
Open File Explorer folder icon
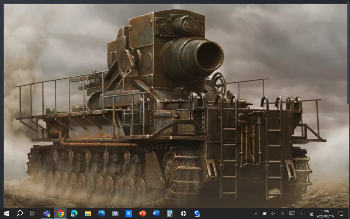tap(88, 214)
